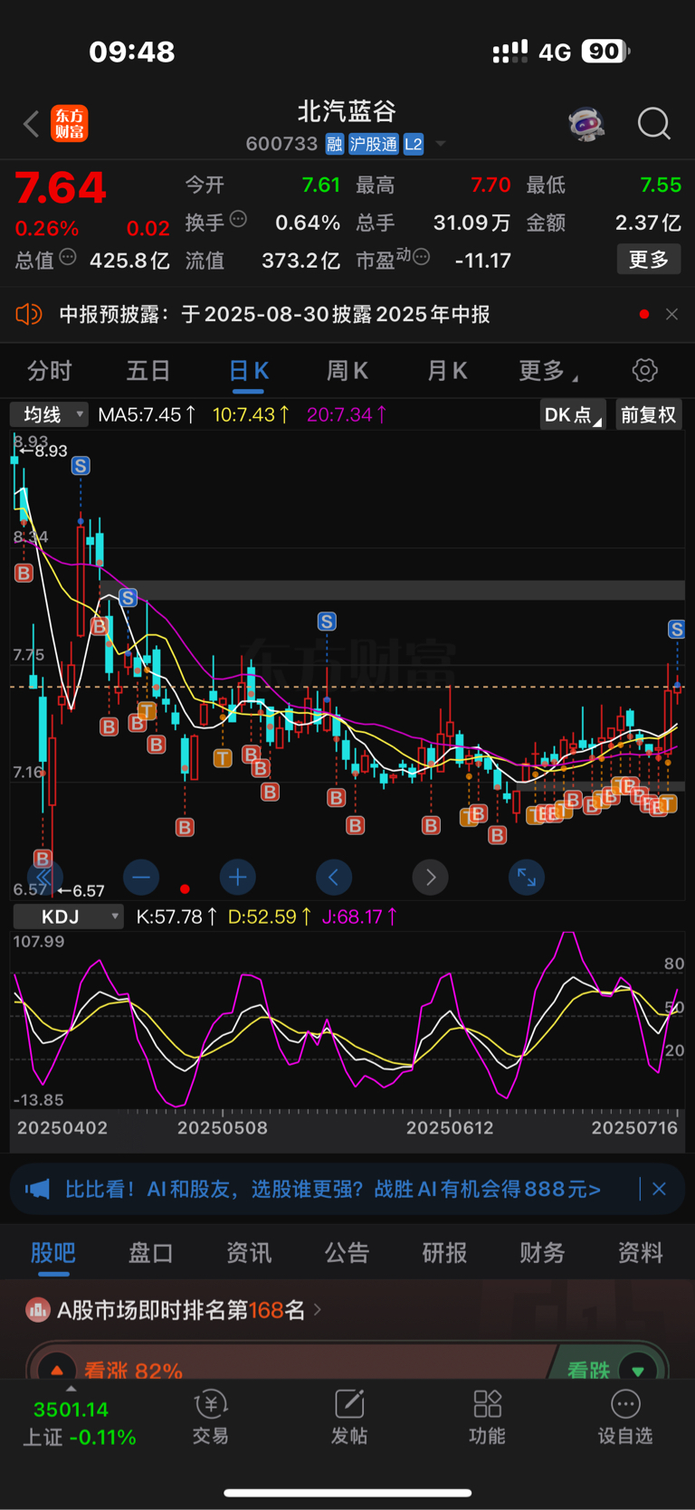Open the KDJ indicator dropdown
The width and height of the screenshot is (695, 1510).
tap(68, 916)
